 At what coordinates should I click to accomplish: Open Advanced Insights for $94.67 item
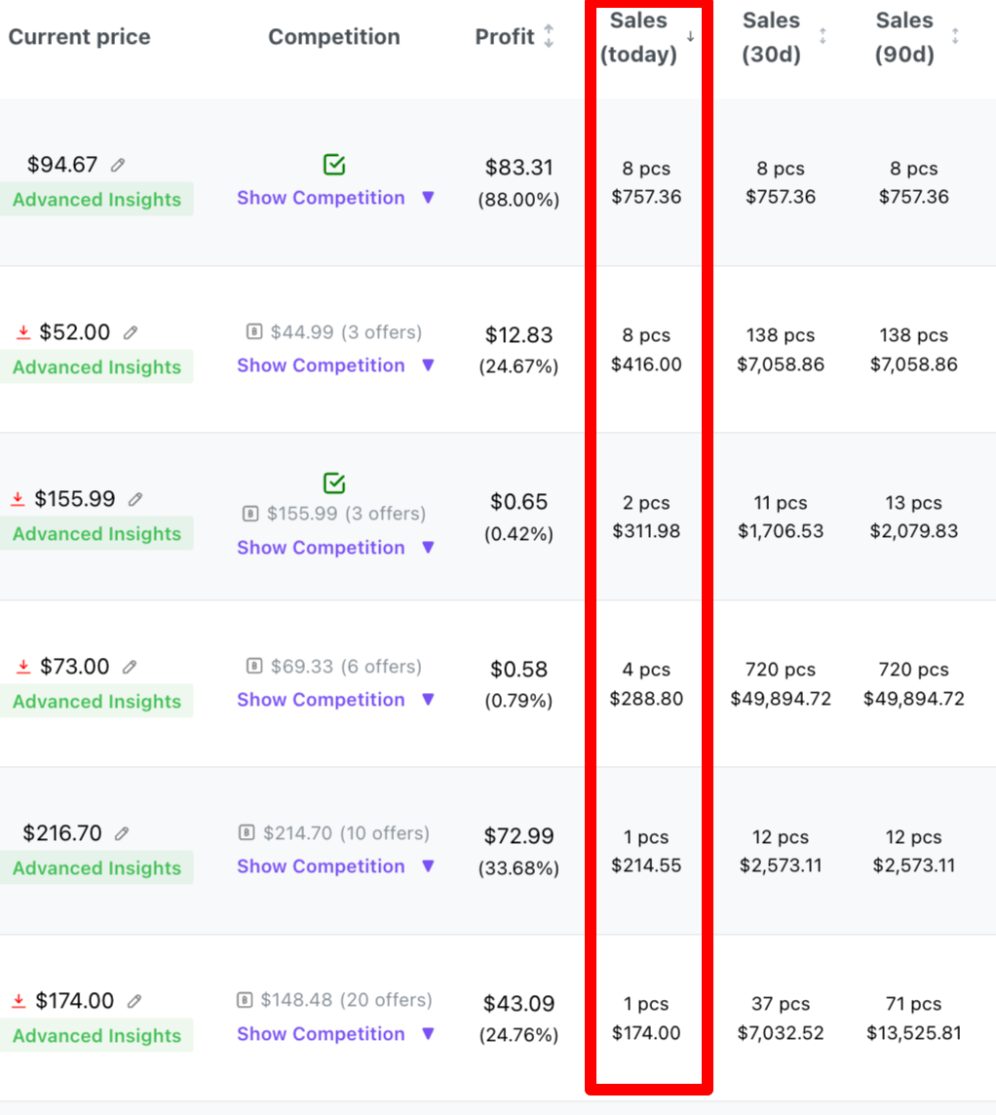(96, 199)
